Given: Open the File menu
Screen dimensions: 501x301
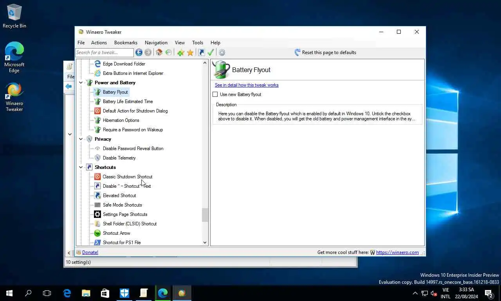Looking at the screenshot, I should pos(81,43).
